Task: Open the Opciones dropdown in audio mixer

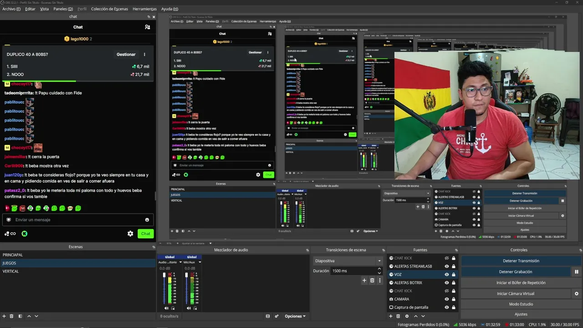Action: 295,316
